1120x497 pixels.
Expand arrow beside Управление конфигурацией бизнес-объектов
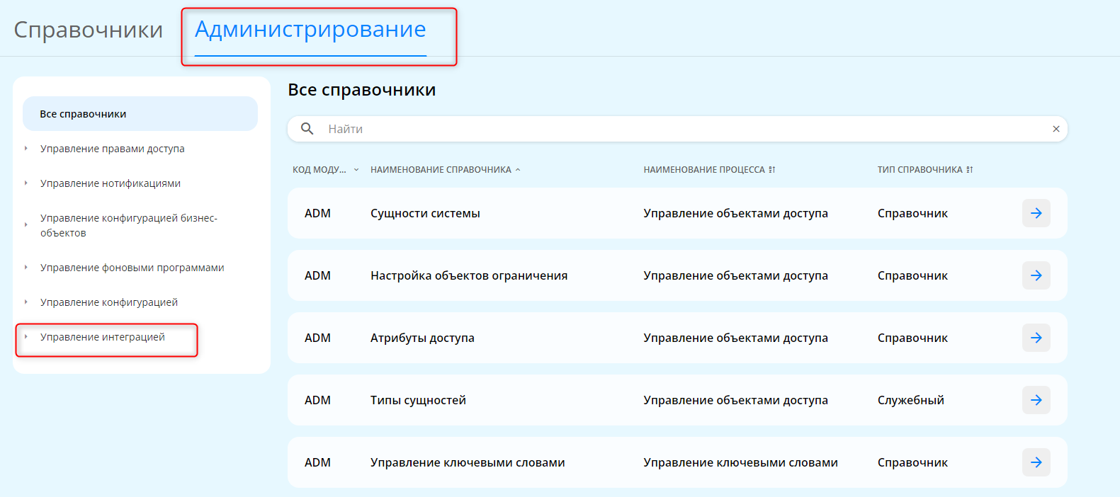click(26, 225)
